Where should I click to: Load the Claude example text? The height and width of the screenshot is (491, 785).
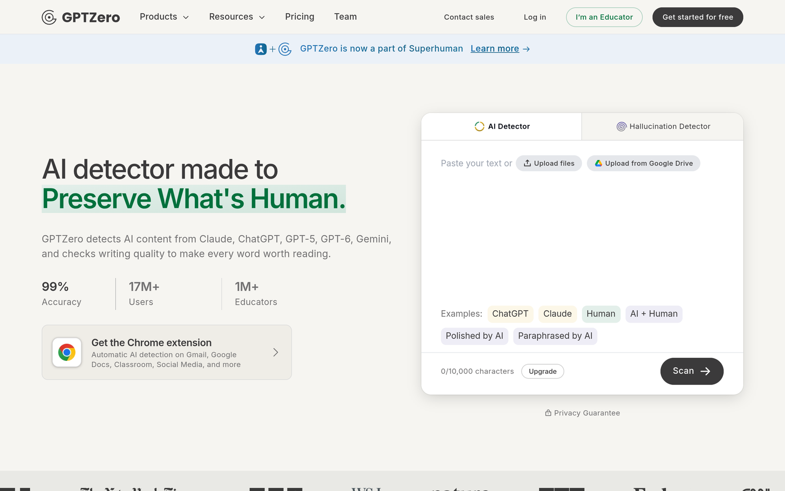557,314
